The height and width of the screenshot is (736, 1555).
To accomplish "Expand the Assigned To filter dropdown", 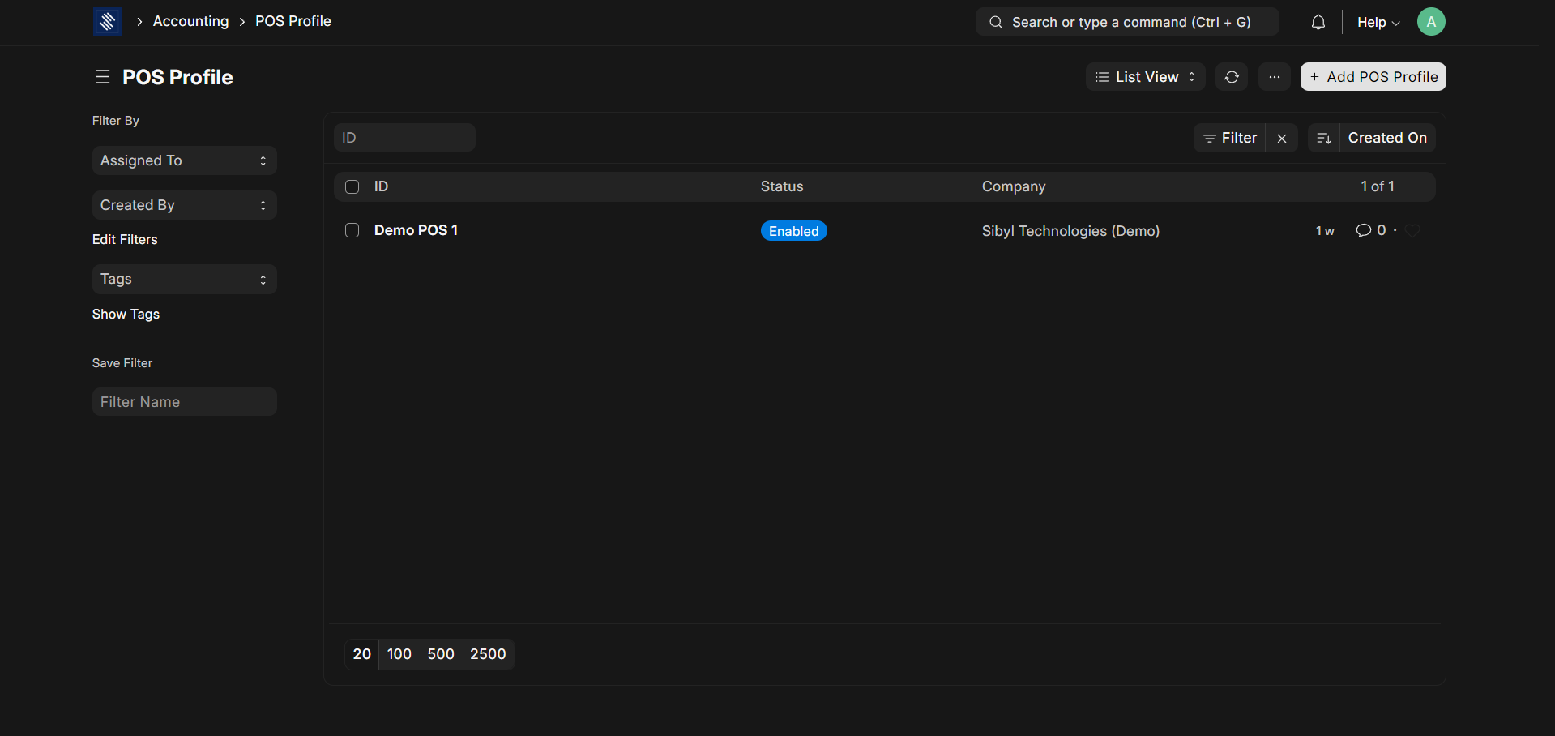I will pos(184,160).
